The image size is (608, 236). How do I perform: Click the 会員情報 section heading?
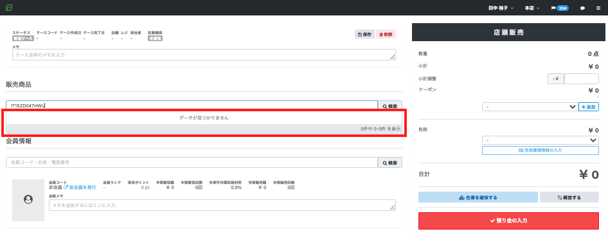click(x=19, y=141)
